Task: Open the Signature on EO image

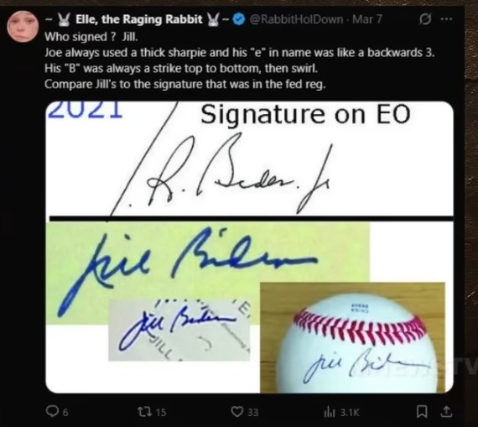Action: (250, 159)
